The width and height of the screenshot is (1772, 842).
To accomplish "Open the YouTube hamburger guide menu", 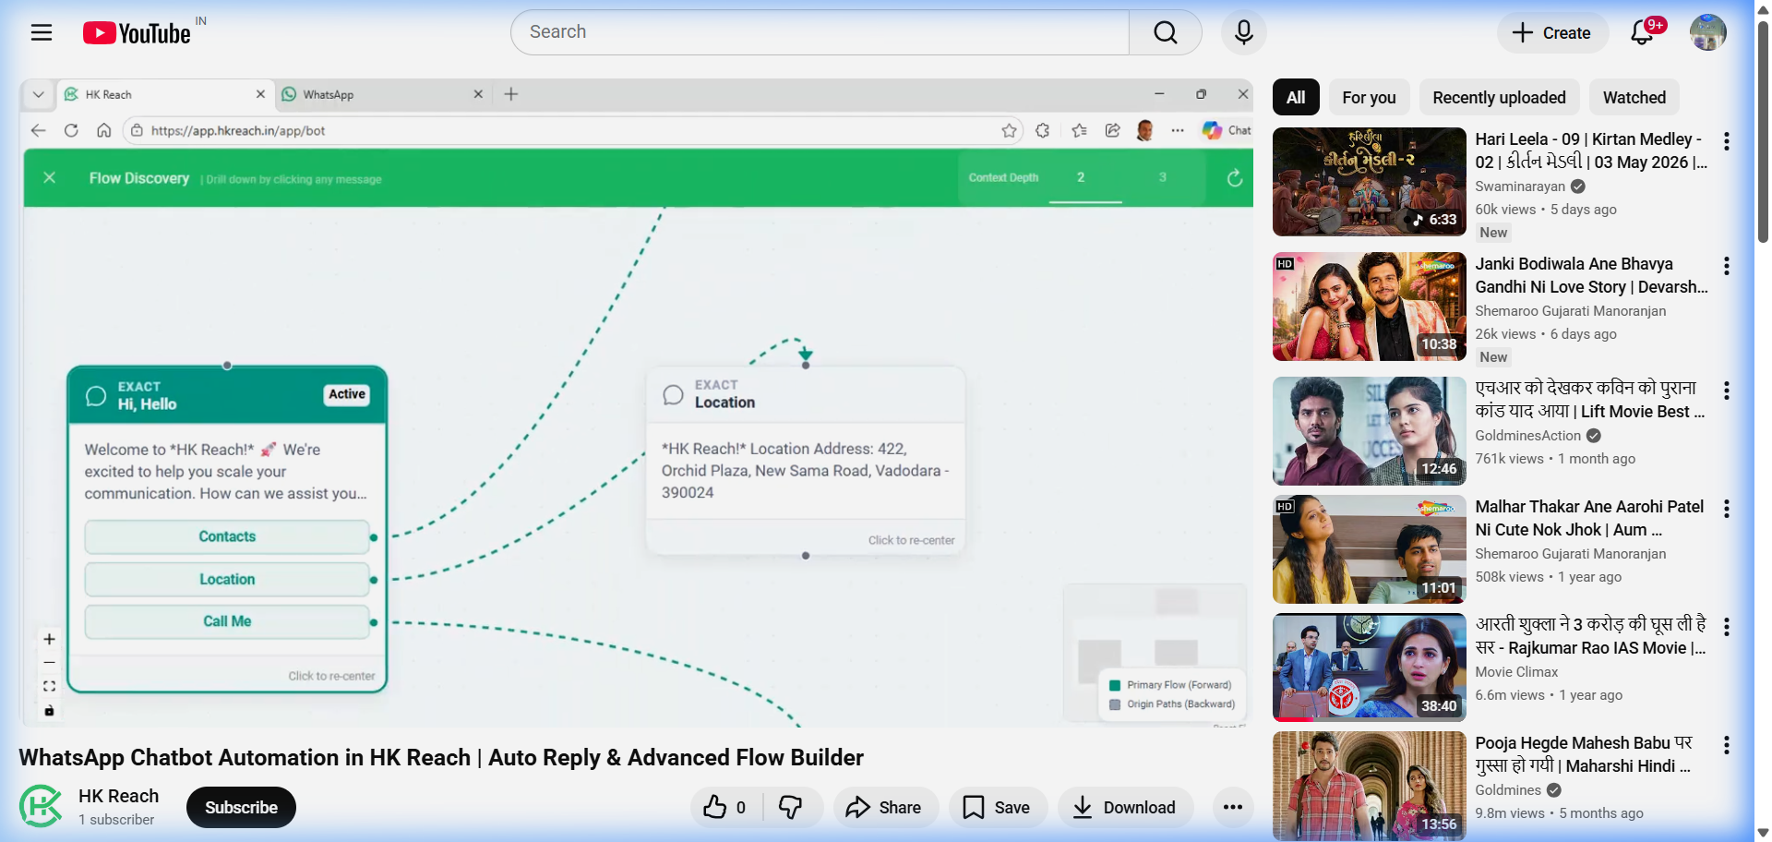I will click(42, 33).
